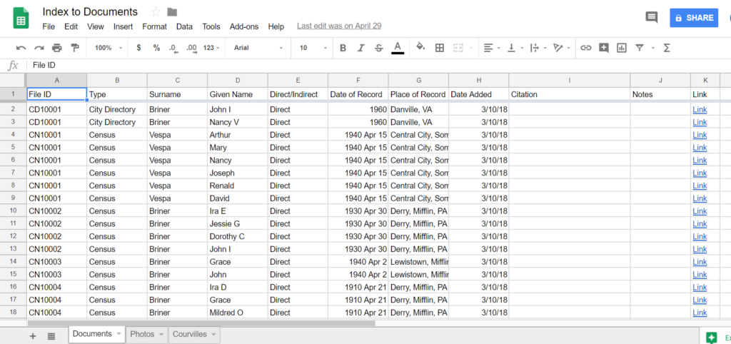Screen dimensions: 731x344
Task: Toggle Italic formatting
Action: (x=361, y=48)
